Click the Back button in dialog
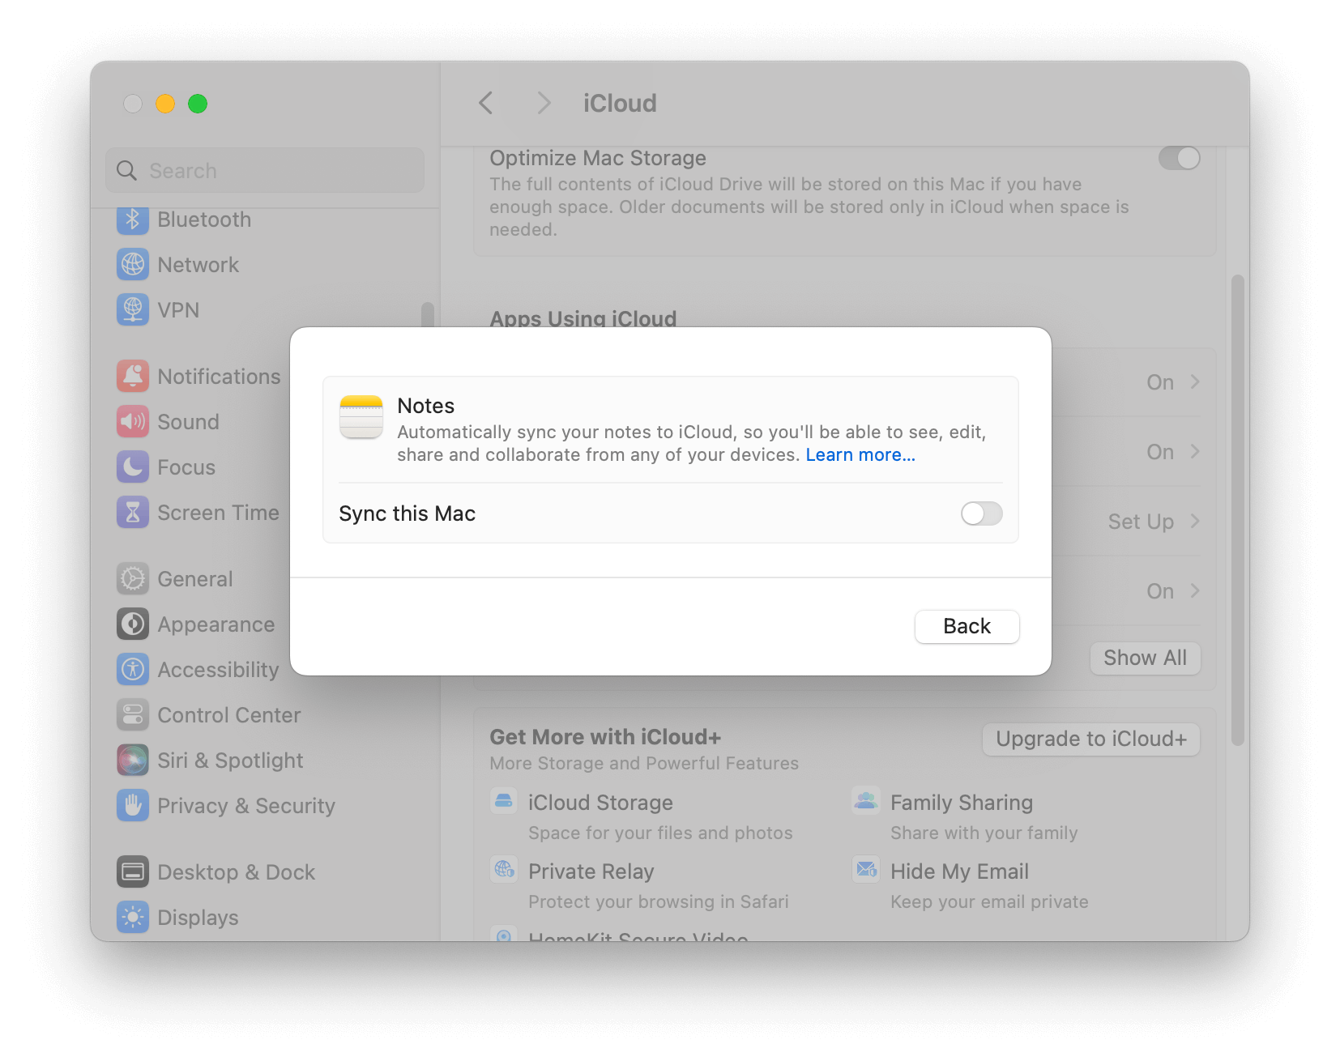The height and width of the screenshot is (1061, 1340). point(967,626)
